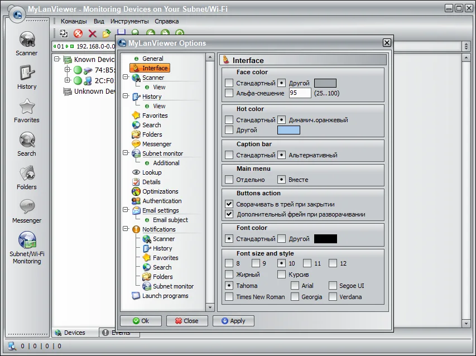Open Favorites in the left sidebar
Viewport: 476px width, 356px height.
tap(27, 111)
